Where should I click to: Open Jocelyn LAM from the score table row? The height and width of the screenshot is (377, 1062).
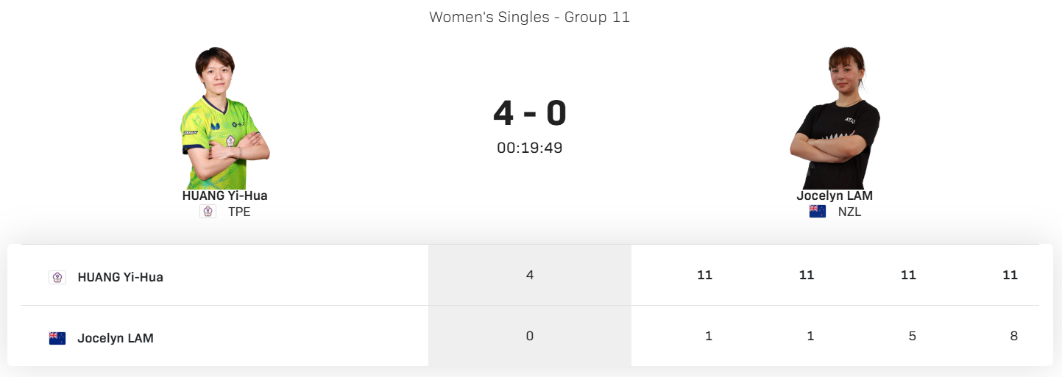point(116,338)
